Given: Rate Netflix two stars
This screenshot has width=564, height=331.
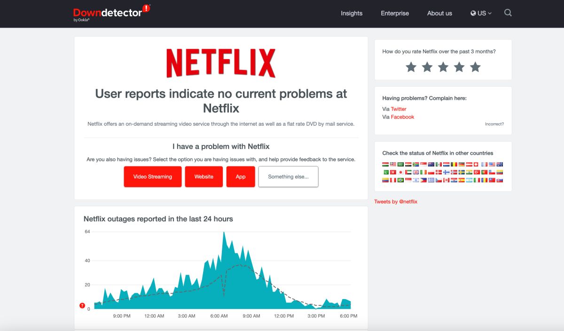Looking at the screenshot, I should click(x=427, y=67).
